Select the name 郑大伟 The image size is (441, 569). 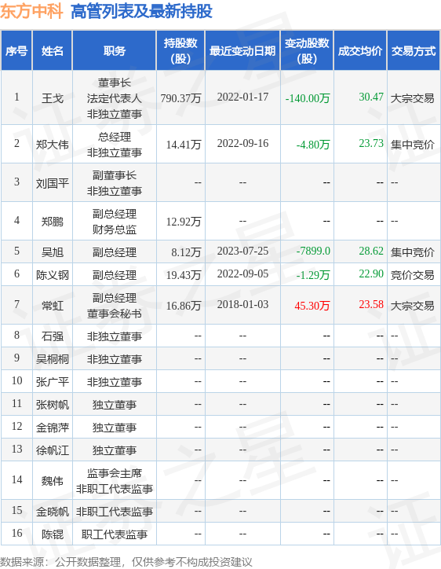tap(52, 145)
